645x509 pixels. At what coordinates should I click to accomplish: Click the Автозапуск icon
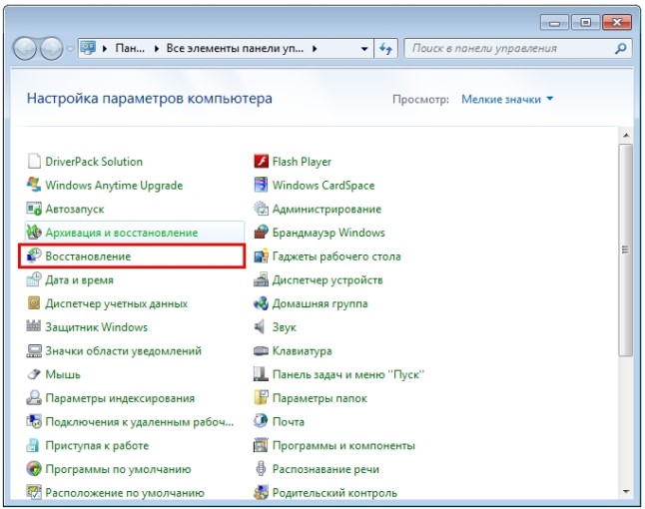34,209
